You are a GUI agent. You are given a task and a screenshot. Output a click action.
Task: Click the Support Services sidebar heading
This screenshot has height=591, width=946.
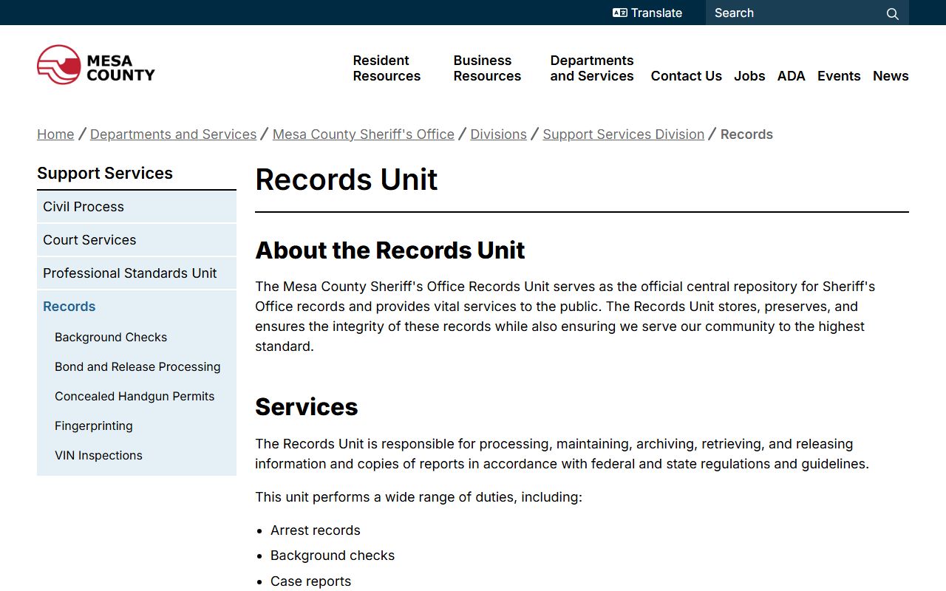[x=105, y=173]
